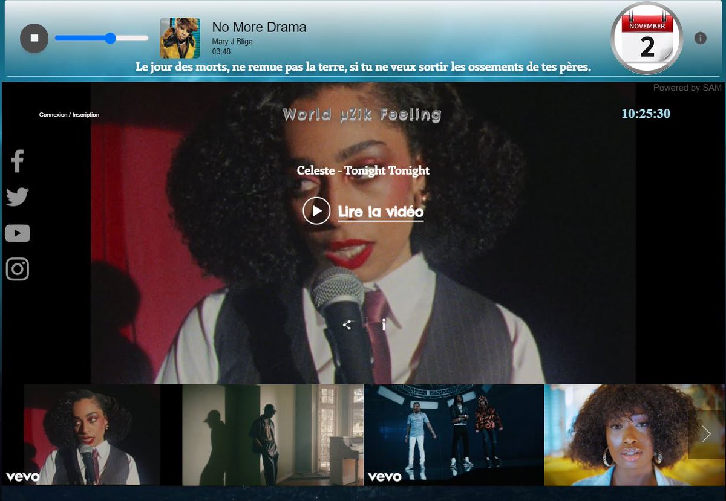The image size is (726, 501).
Task: Click the 03:48 track duration
Action: (221, 51)
